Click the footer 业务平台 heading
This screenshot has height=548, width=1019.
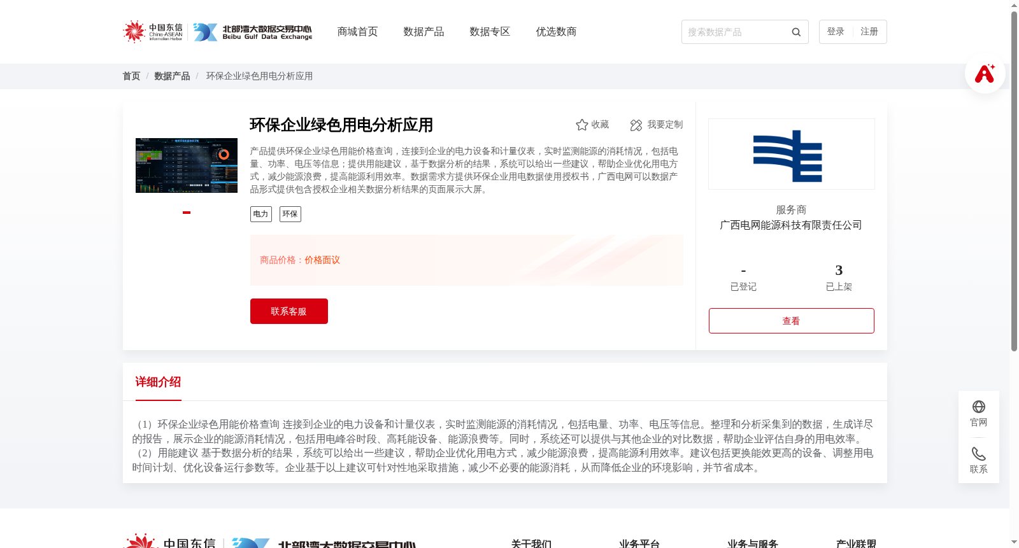(x=639, y=544)
